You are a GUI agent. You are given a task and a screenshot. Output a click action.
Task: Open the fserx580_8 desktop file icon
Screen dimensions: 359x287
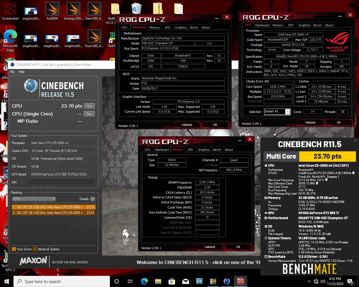[94, 11]
